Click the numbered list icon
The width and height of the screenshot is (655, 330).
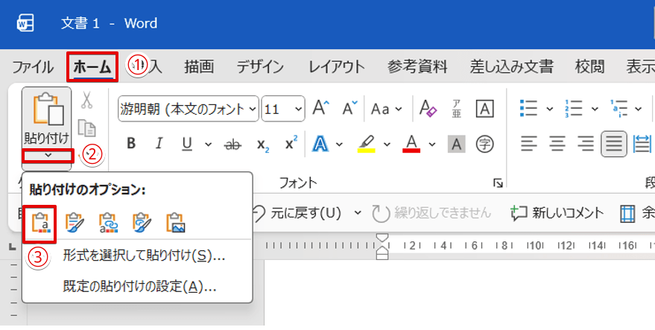click(x=574, y=108)
